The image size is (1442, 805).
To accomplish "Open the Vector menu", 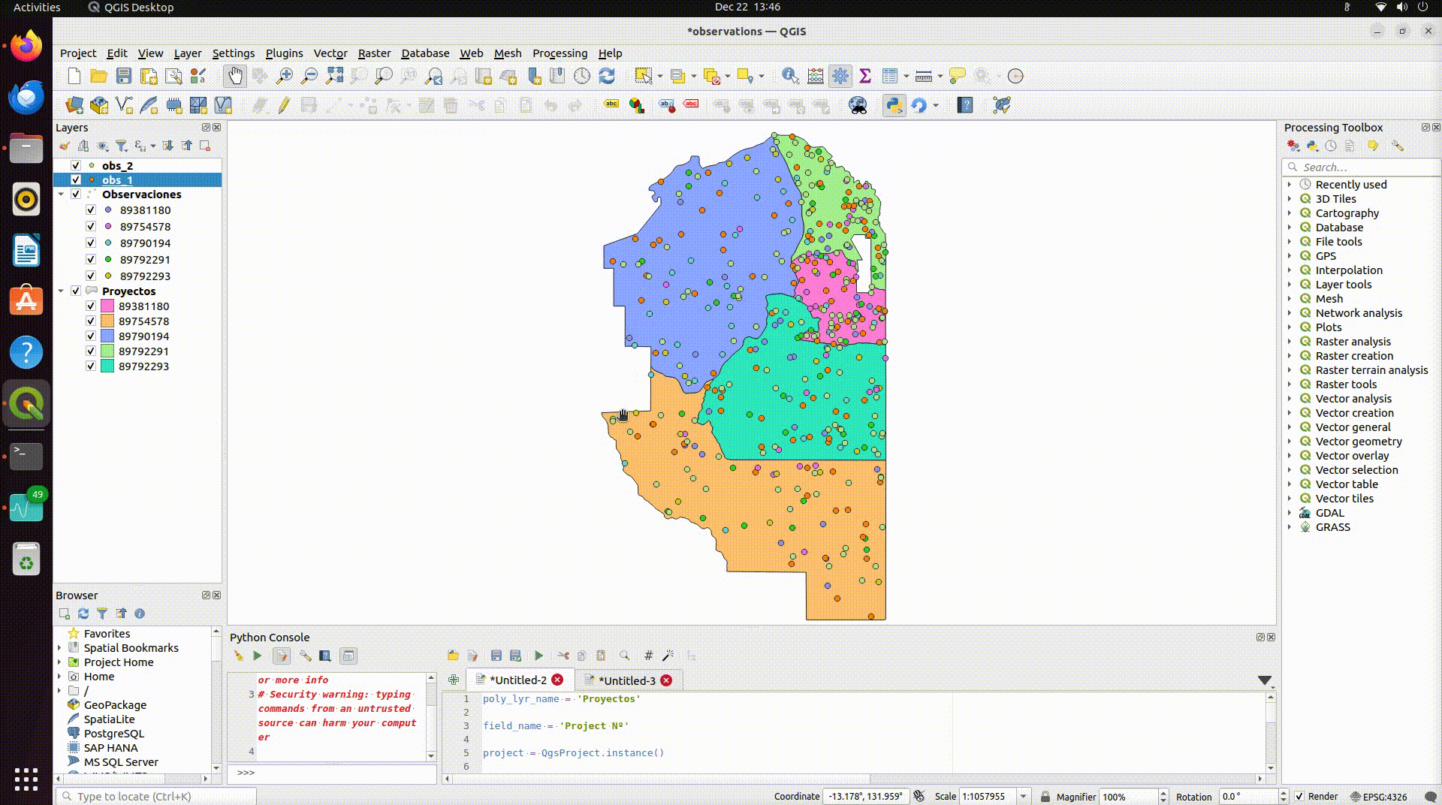I will 330,53.
